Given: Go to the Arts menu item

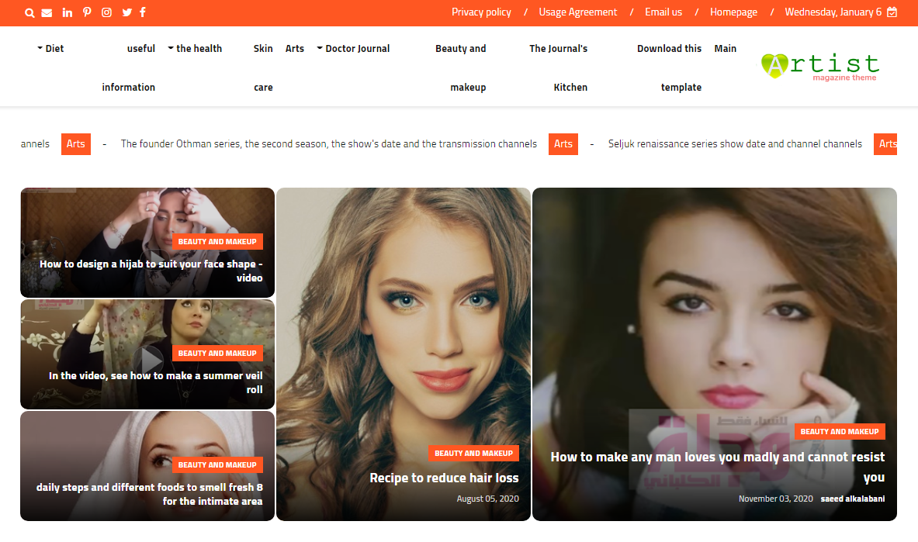Looking at the screenshot, I should coord(294,49).
